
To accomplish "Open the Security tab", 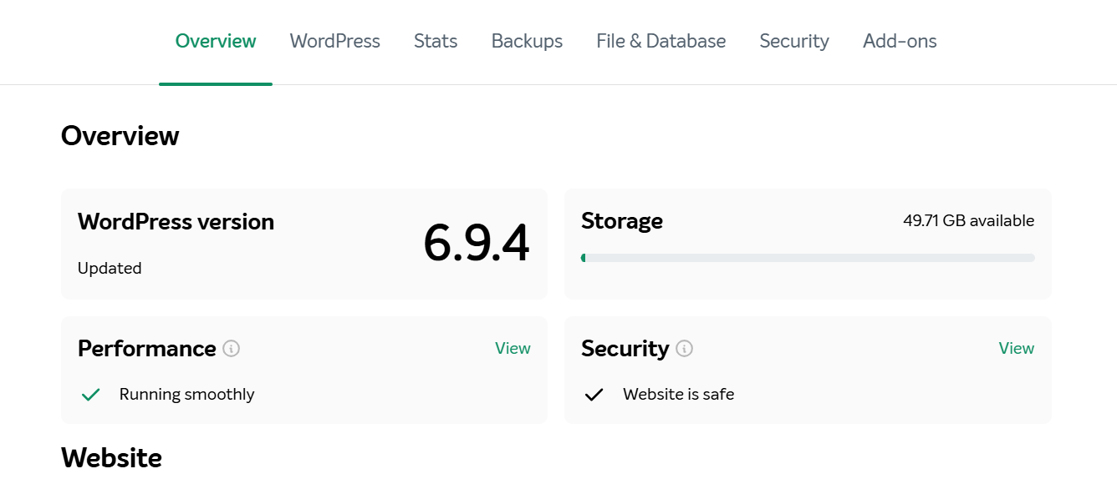I will point(794,41).
